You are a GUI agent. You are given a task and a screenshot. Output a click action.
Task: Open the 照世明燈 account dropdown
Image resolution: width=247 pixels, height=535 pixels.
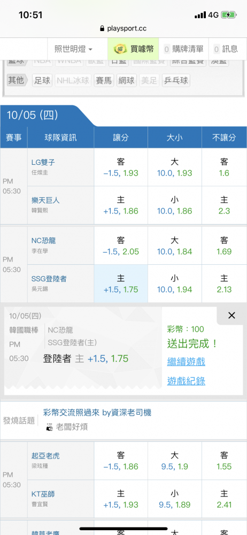[74, 49]
